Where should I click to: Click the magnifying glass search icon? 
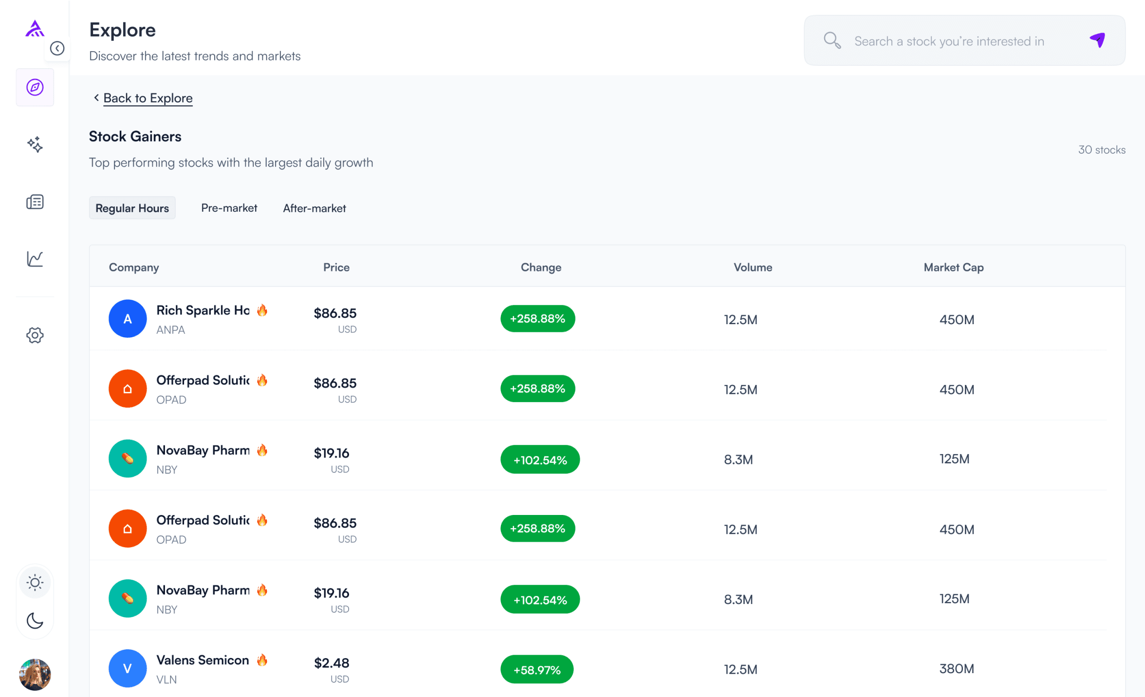click(832, 40)
